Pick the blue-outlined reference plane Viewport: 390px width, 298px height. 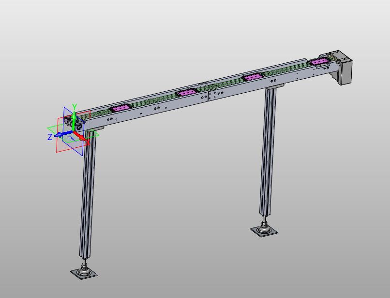pos(73,131)
